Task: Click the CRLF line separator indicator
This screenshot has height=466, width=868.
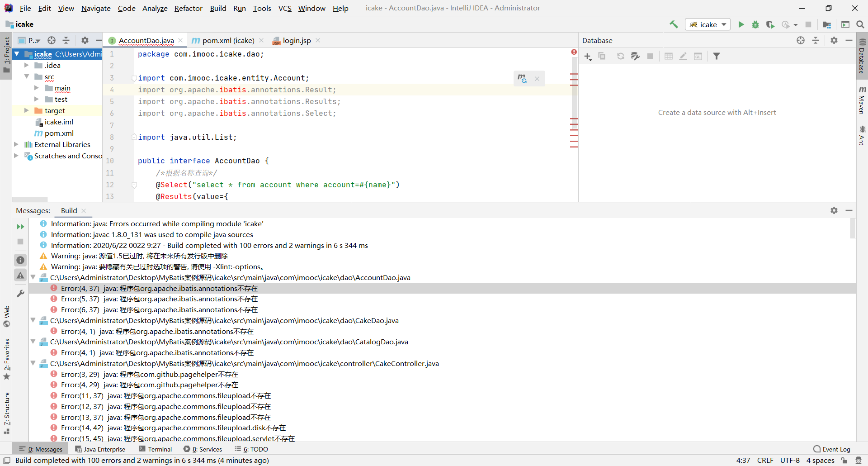Action: 765,461
